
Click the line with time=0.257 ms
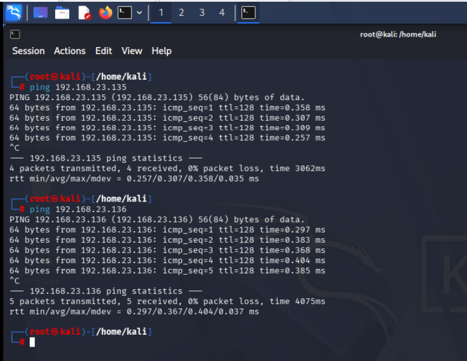(167, 138)
